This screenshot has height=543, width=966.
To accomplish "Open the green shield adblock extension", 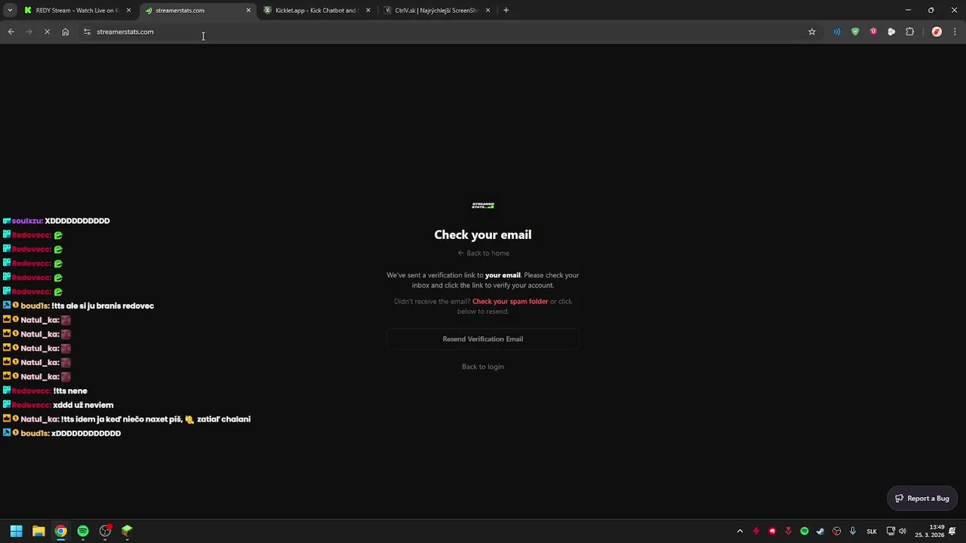I will point(855,32).
